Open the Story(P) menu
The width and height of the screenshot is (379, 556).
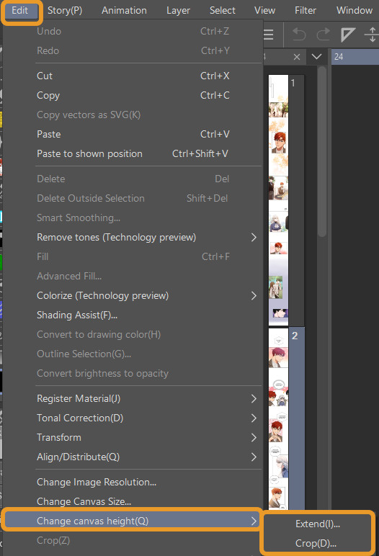click(65, 11)
